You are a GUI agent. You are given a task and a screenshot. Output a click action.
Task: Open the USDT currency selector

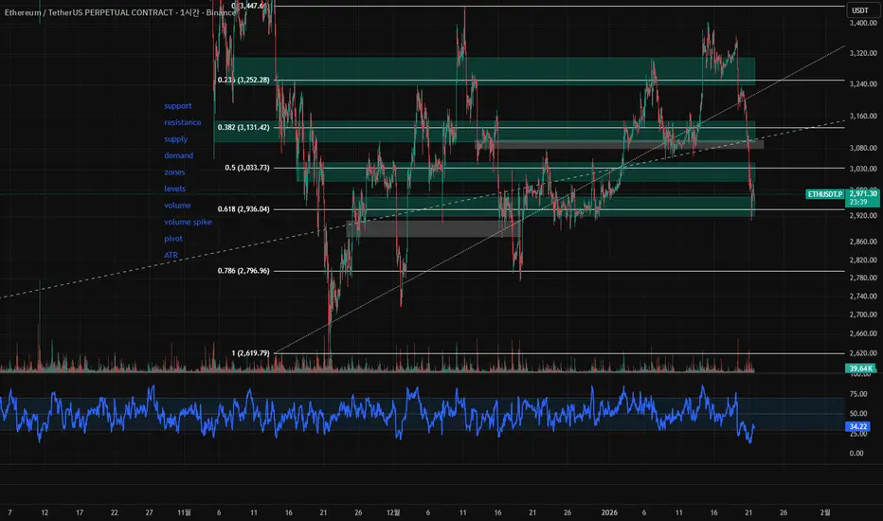tap(860, 10)
